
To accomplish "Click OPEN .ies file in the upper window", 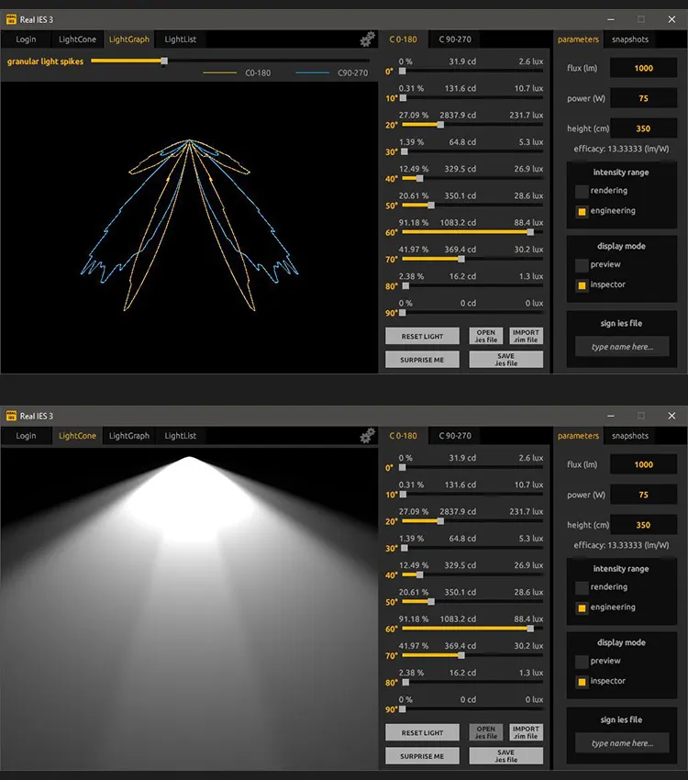I will pyautogui.click(x=486, y=336).
